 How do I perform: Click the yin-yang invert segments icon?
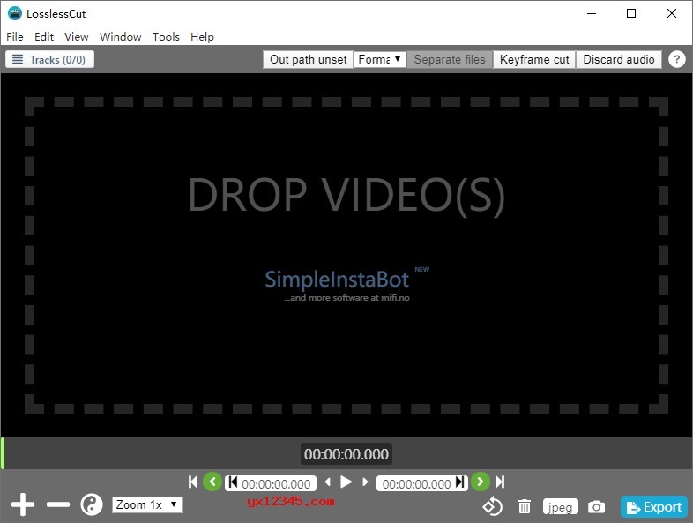click(x=92, y=504)
